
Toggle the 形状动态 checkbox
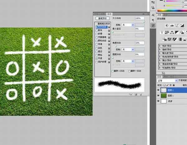(97, 27)
